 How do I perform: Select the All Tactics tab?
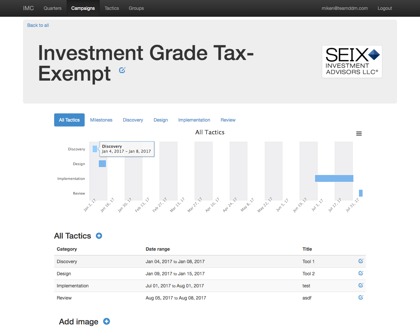tap(69, 120)
